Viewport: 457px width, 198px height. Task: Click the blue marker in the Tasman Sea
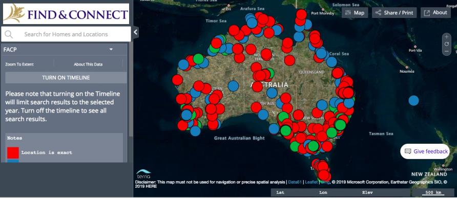pos(413,100)
